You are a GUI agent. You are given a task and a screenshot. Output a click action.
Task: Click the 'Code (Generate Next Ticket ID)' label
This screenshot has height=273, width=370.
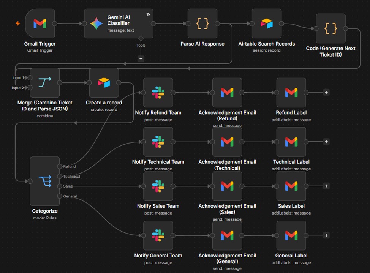pos(330,51)
